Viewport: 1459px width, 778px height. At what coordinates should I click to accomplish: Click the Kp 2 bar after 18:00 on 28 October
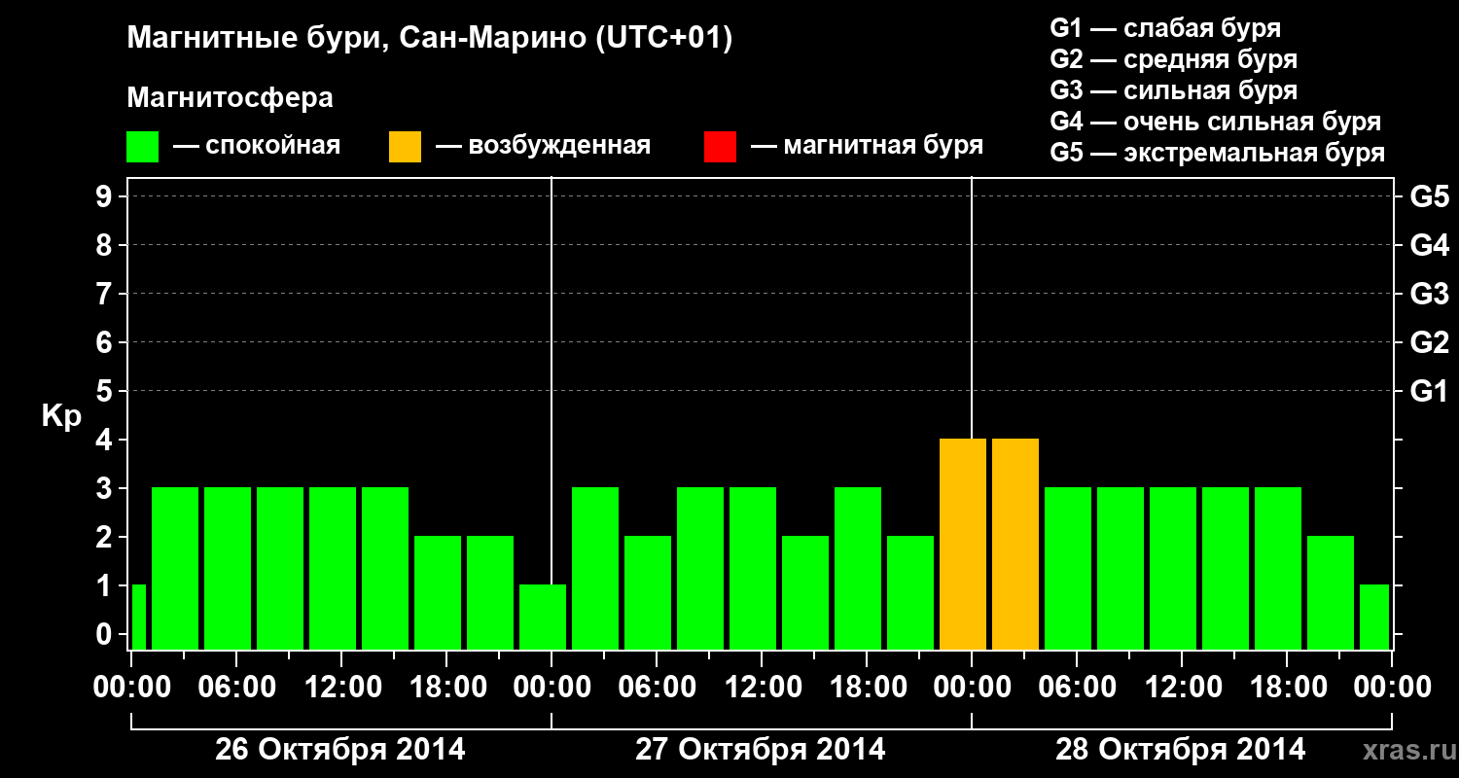(x=1331, y=592)
